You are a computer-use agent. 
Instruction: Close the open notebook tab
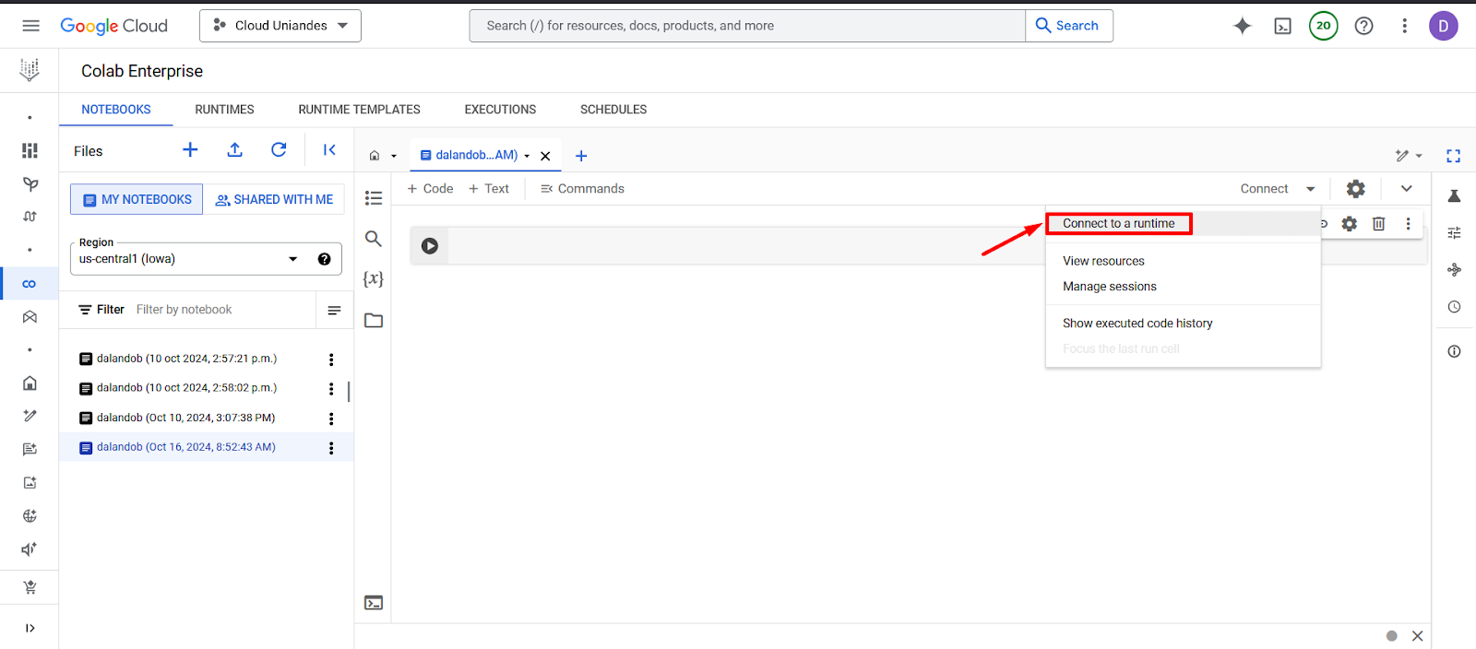(x=545, y=156)
